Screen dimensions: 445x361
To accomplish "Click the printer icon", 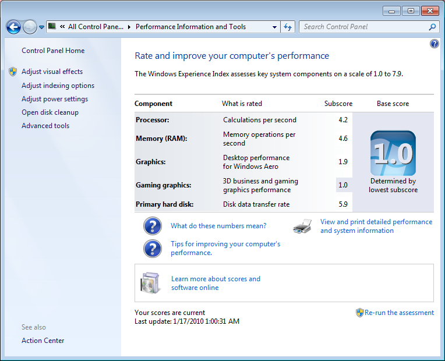I will [x=302, y=226].
